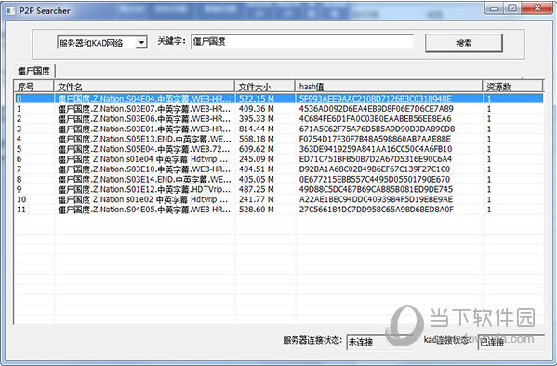
Task: Select file name containing S03E07
Action: click(x=144, y=109)
